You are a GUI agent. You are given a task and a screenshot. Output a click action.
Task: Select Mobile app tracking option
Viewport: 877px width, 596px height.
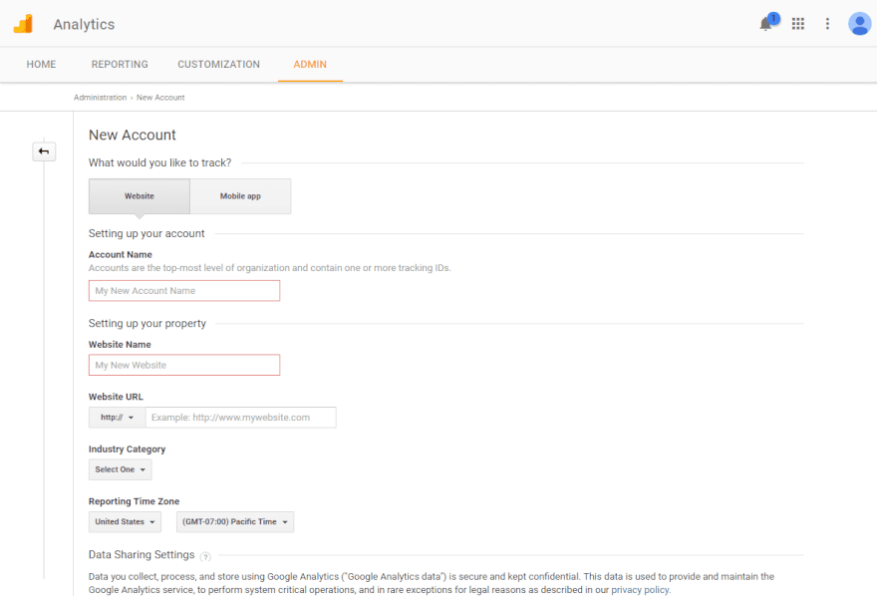(x=240, y=196)
